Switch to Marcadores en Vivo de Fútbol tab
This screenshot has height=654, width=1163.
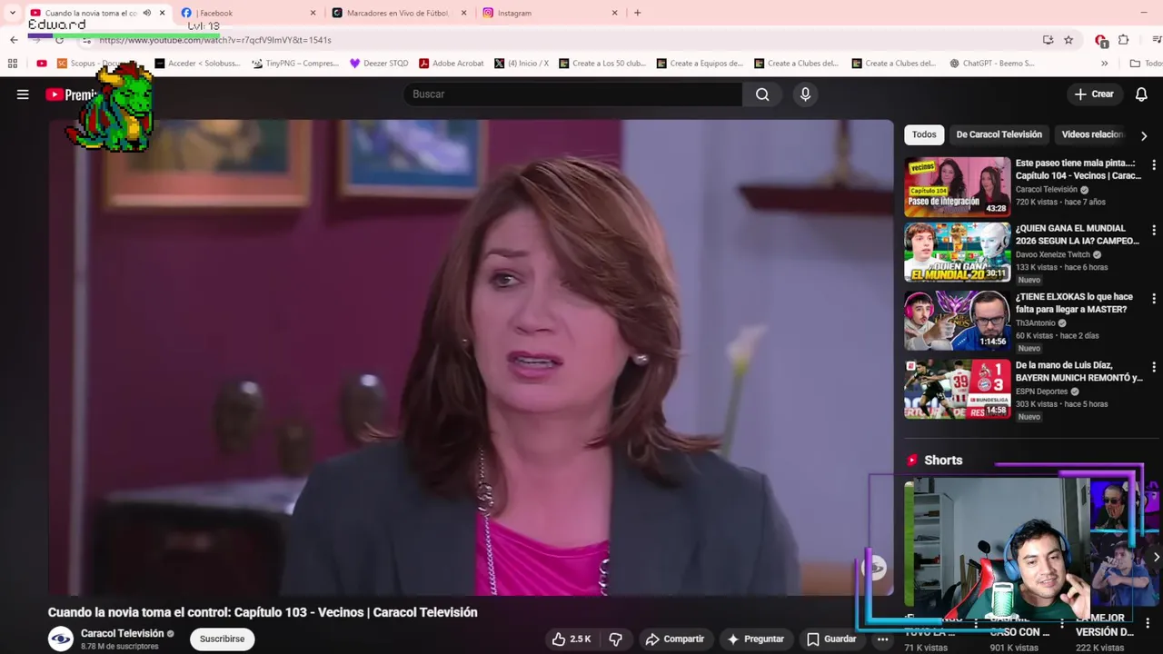[x=400, y=13]
